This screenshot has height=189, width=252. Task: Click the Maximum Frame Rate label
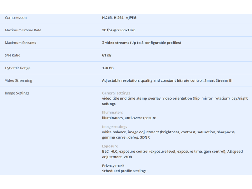click(x=23, y=30)
